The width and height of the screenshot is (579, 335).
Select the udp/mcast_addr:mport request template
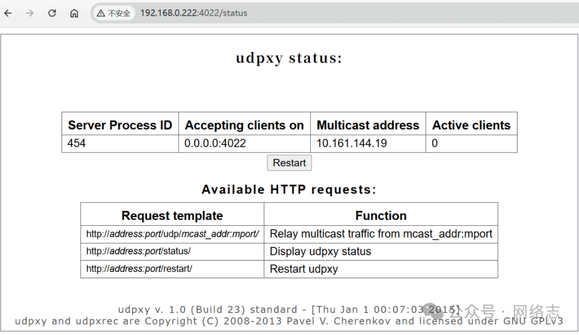click(172, 234)
